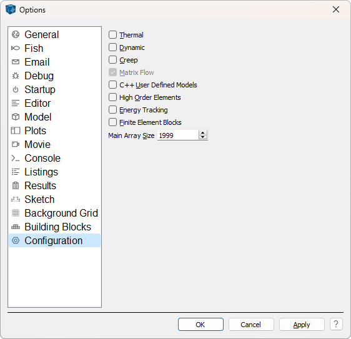Tick the Dynamic option checkbox
Screen dimensions: 351x339
click(x=112, y=47)
